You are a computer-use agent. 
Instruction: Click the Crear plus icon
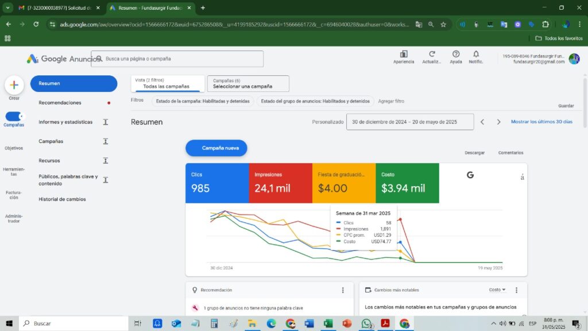coord(14,85)
